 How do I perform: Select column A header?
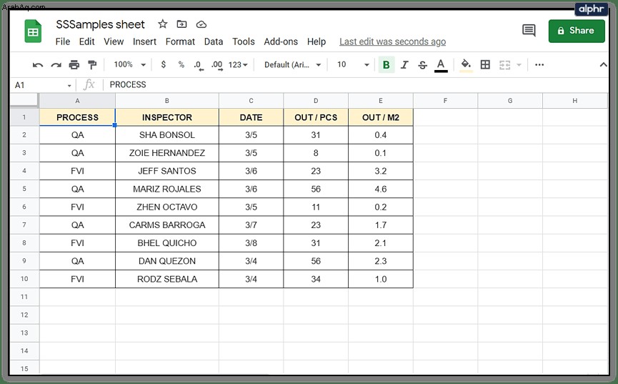point(77,101)
